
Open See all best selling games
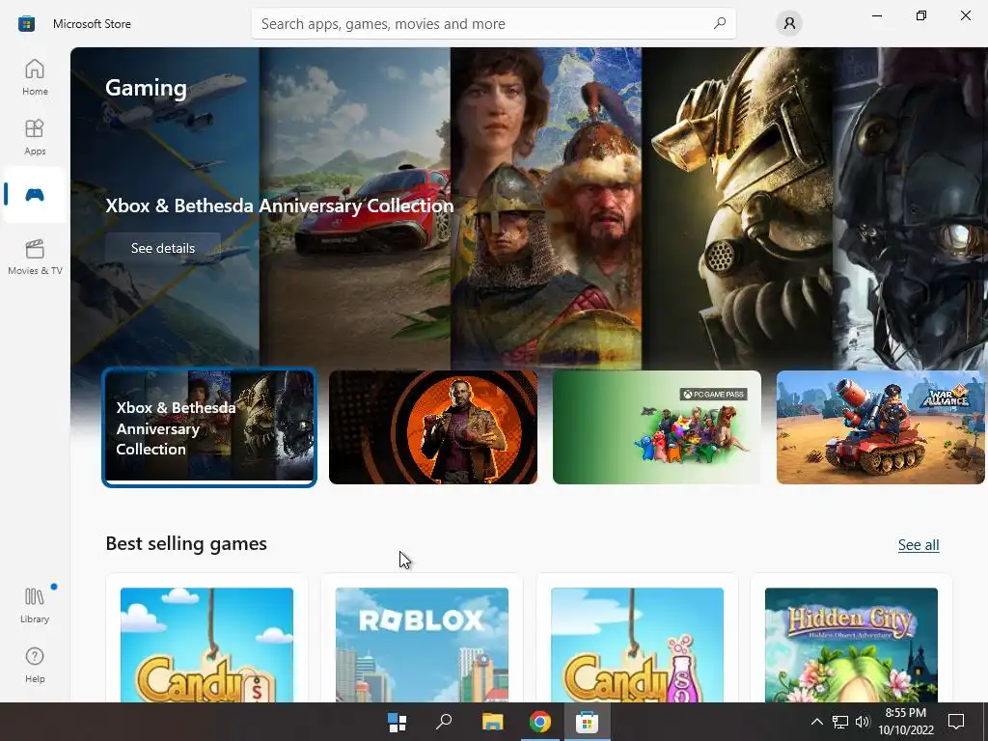919,545
